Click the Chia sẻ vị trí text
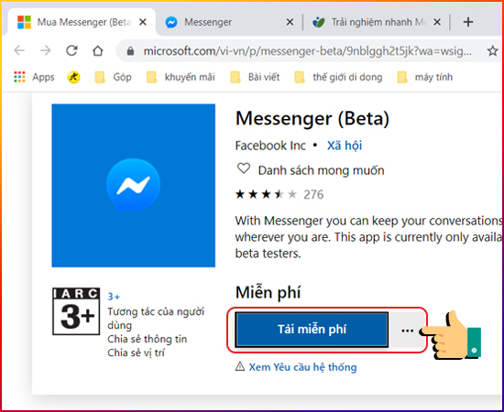 pos(136,352)
